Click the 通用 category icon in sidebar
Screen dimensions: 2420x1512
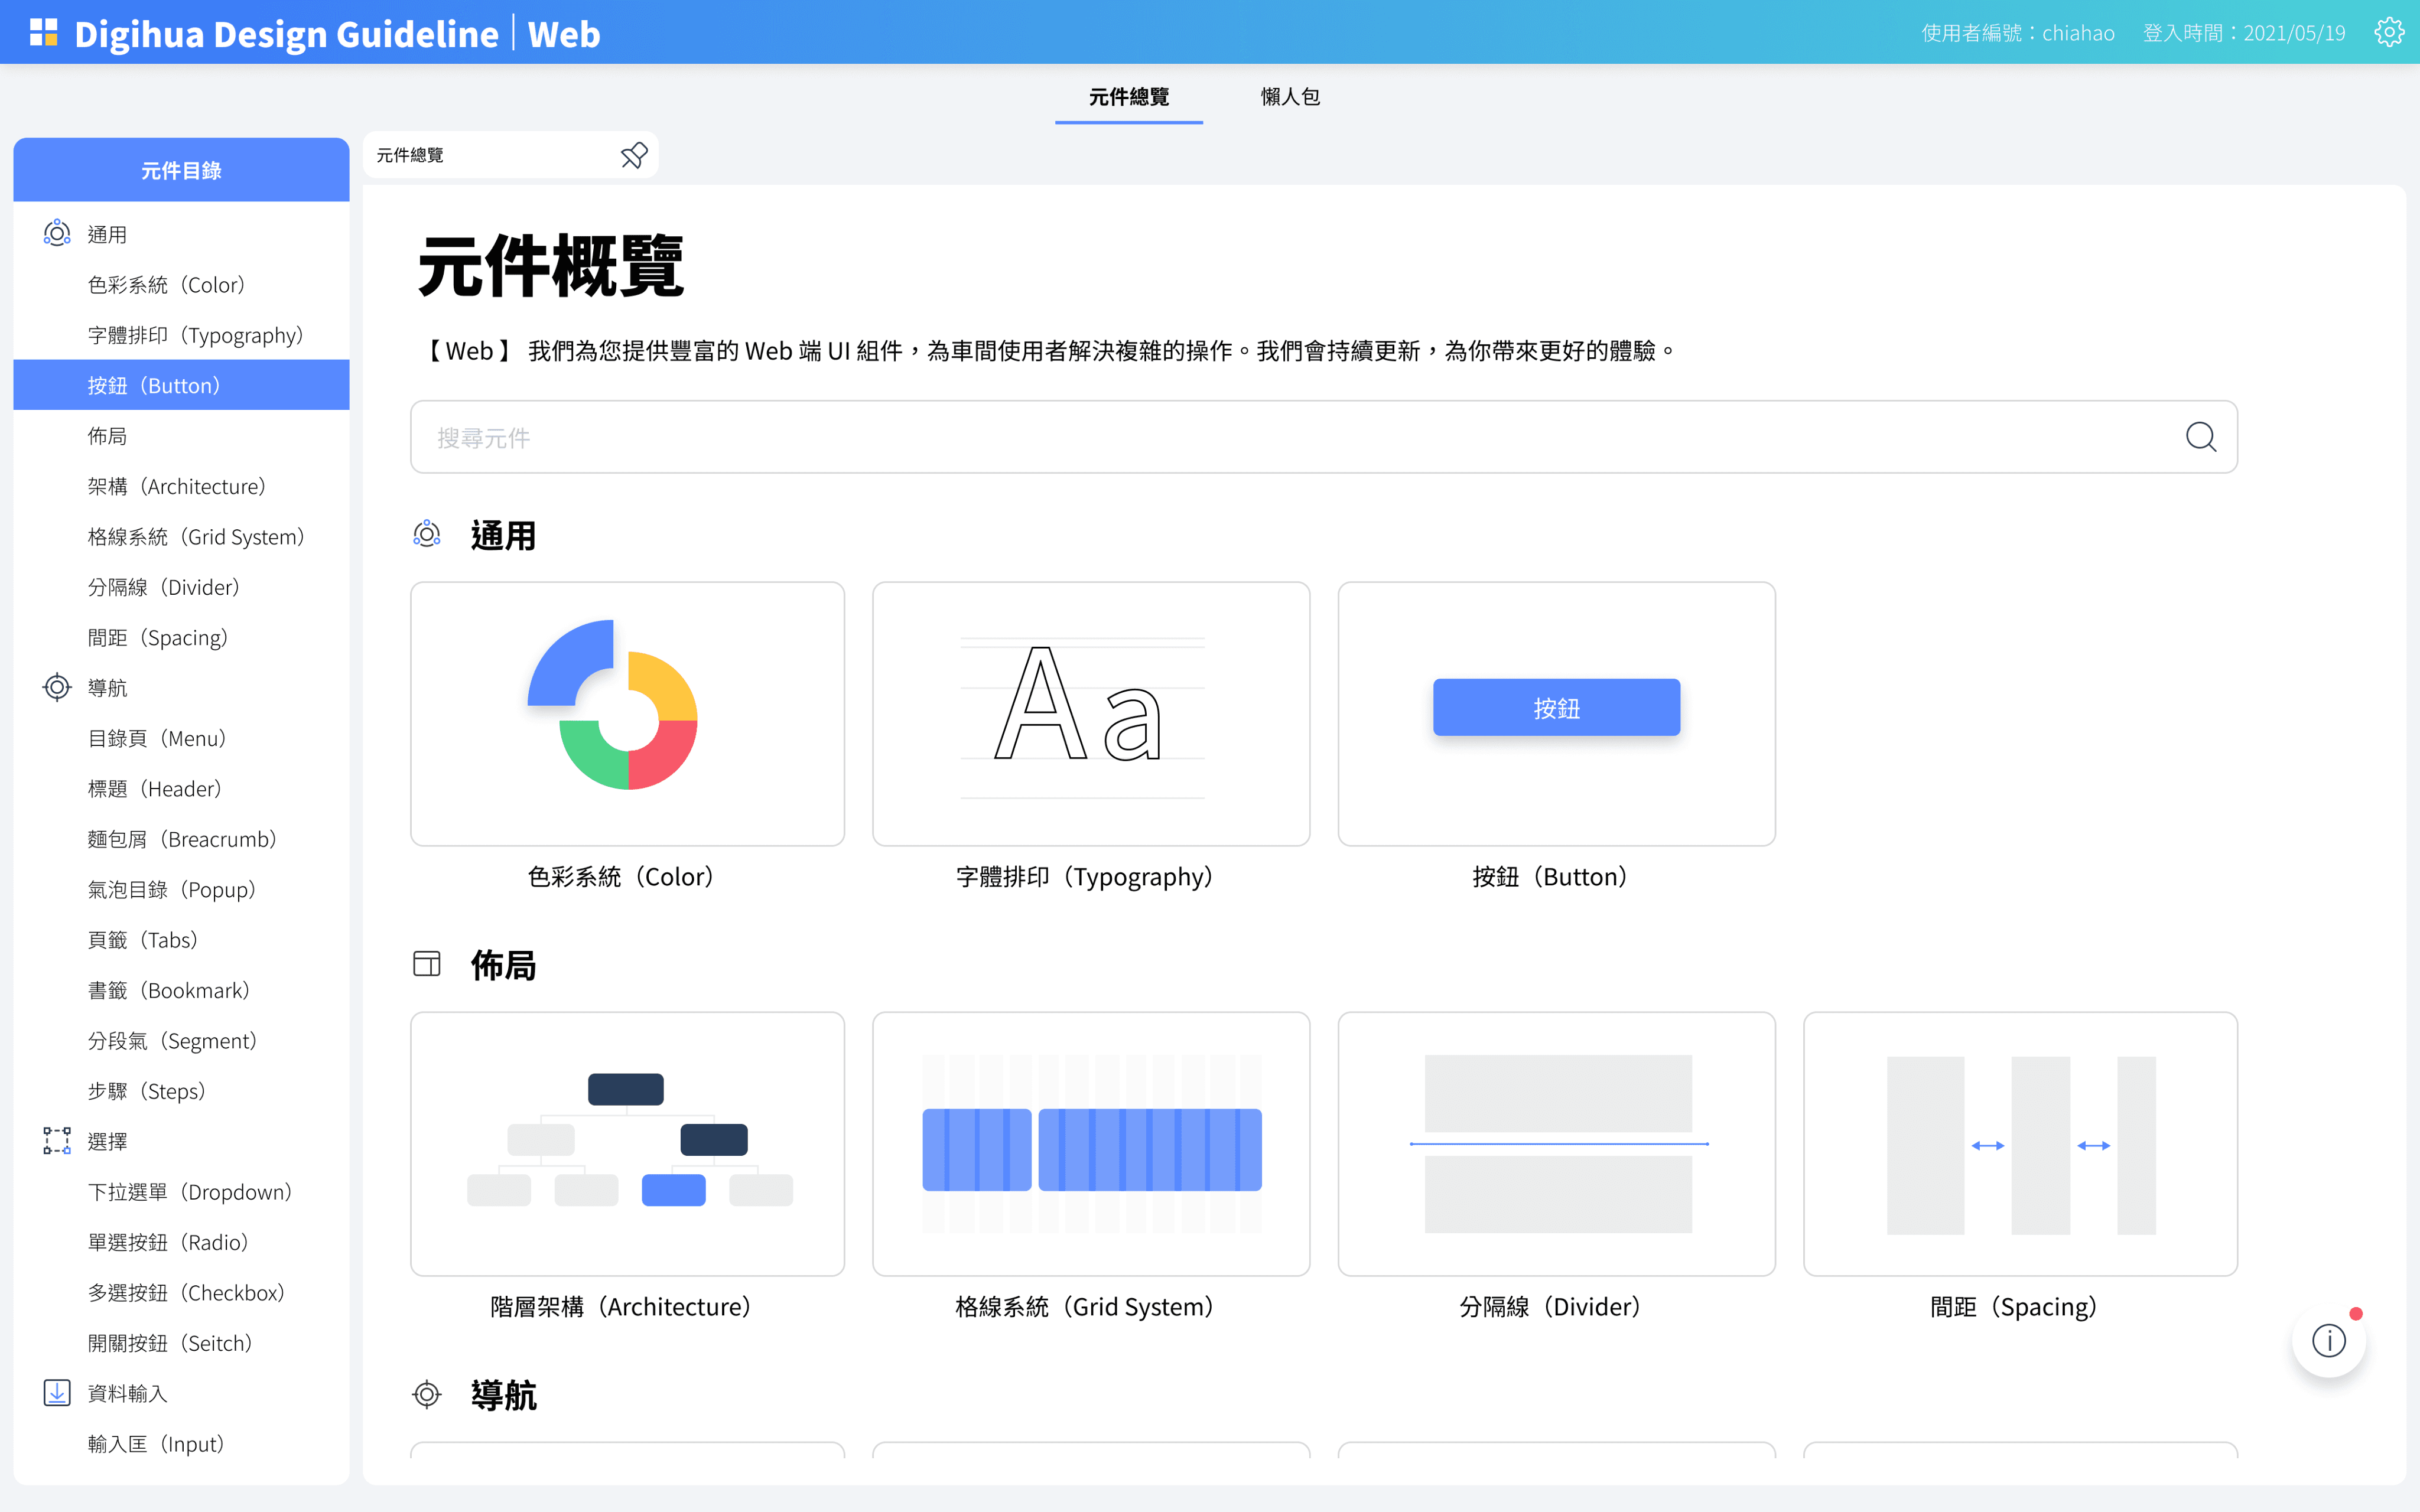57,234
